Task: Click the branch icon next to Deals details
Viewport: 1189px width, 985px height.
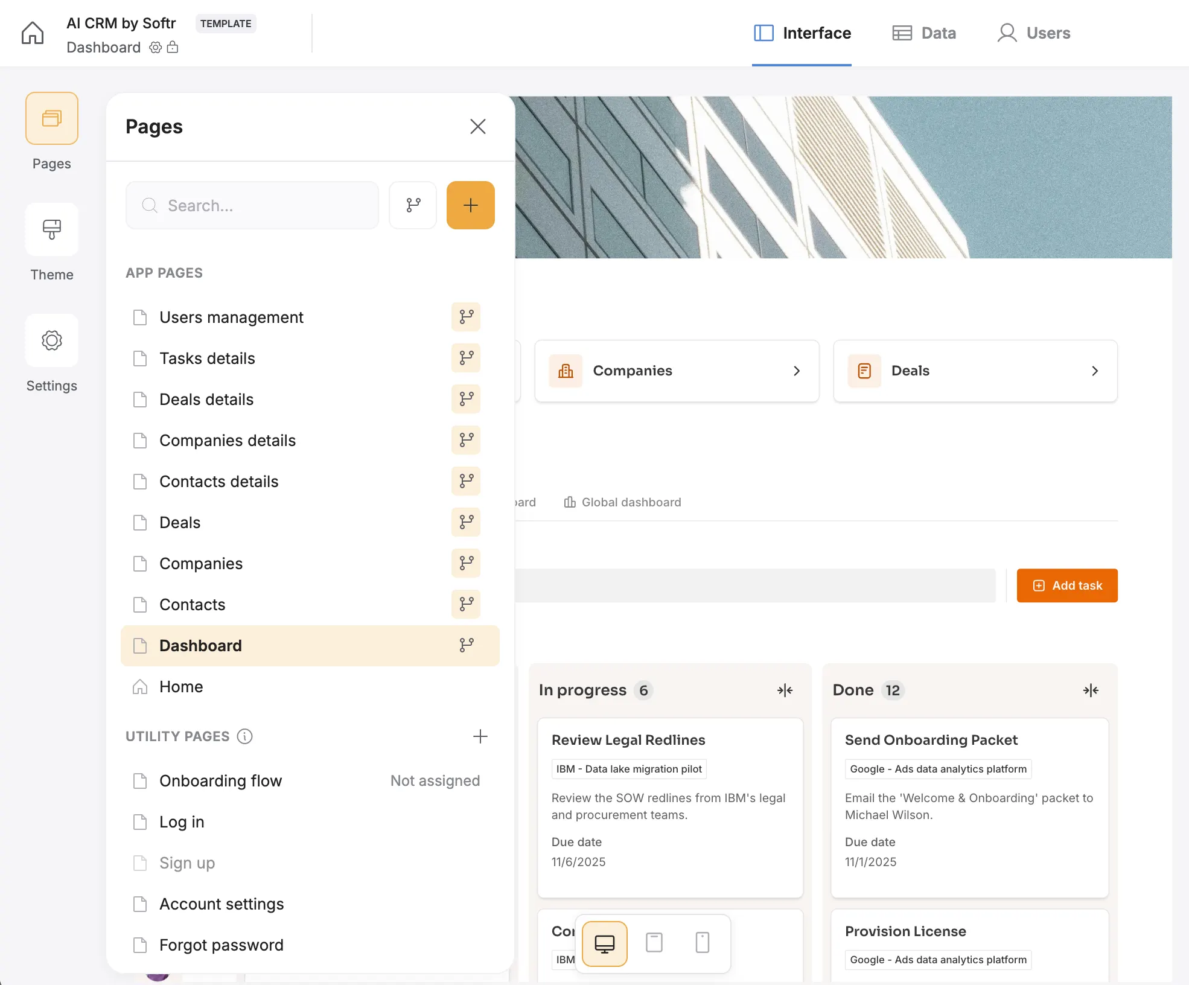Action: click(x=465, y=399)
